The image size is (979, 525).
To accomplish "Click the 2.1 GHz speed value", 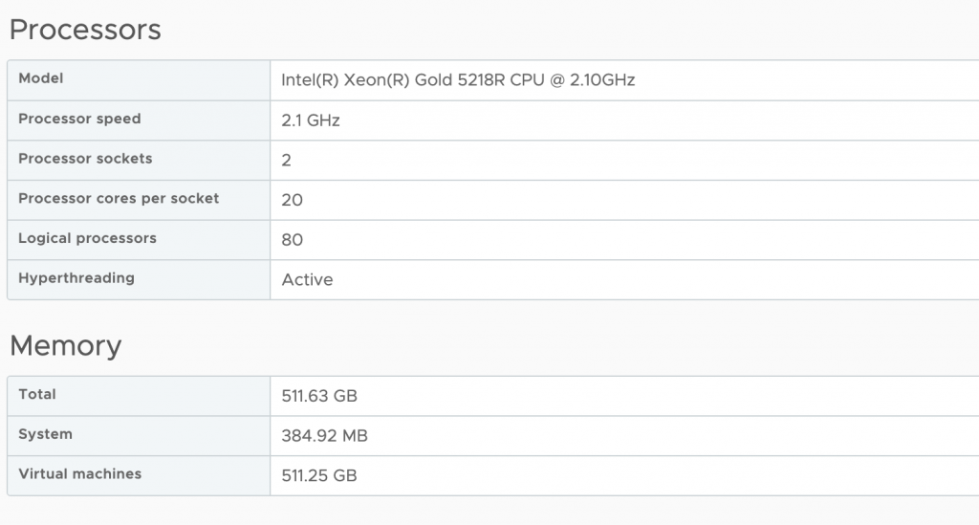I will pos(311,120).
